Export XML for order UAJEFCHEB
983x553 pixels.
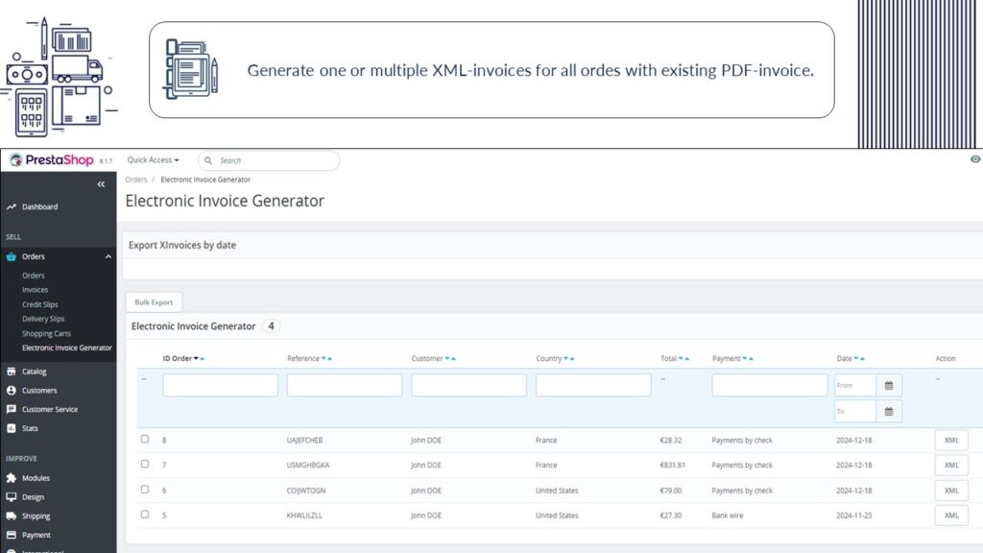tap(950, 440)
